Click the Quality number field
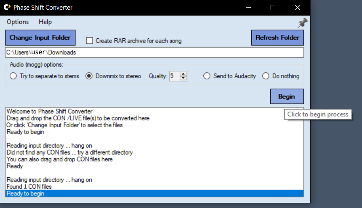 pyautogui.click(x=175, y=76)
